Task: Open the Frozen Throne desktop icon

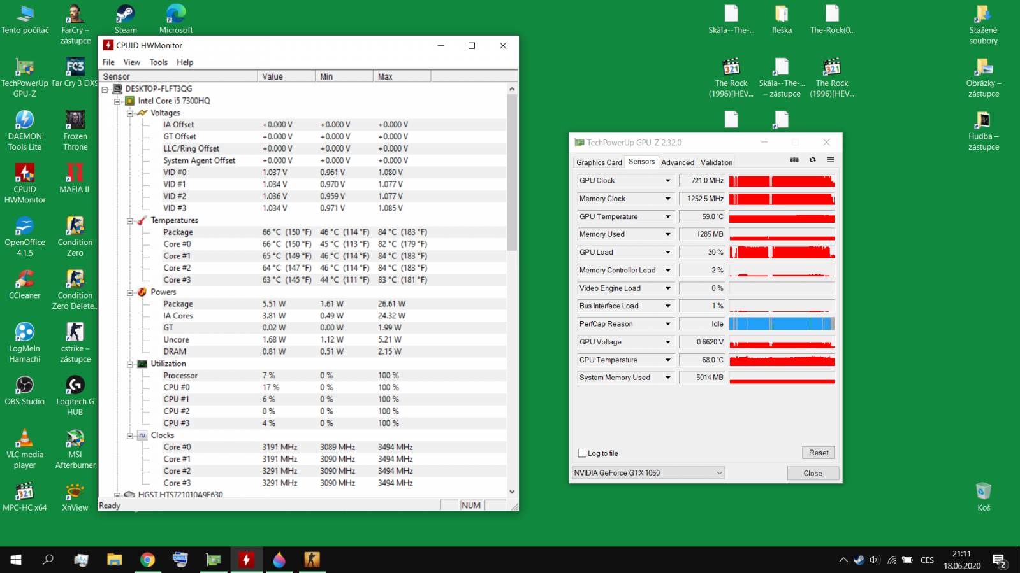Action: [x=75, y=131]
